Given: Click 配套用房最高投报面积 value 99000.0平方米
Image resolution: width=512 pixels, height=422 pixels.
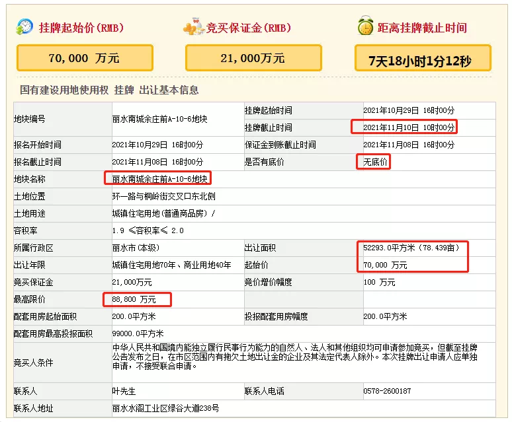Looking at the screenshot, I should coord(138,334).
